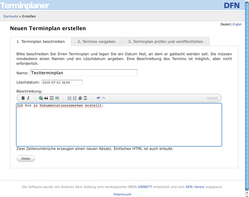Open '3. Terminplan prüfen und veröffentlichen' tab
The image size is (249, 197).
point(166,42)
